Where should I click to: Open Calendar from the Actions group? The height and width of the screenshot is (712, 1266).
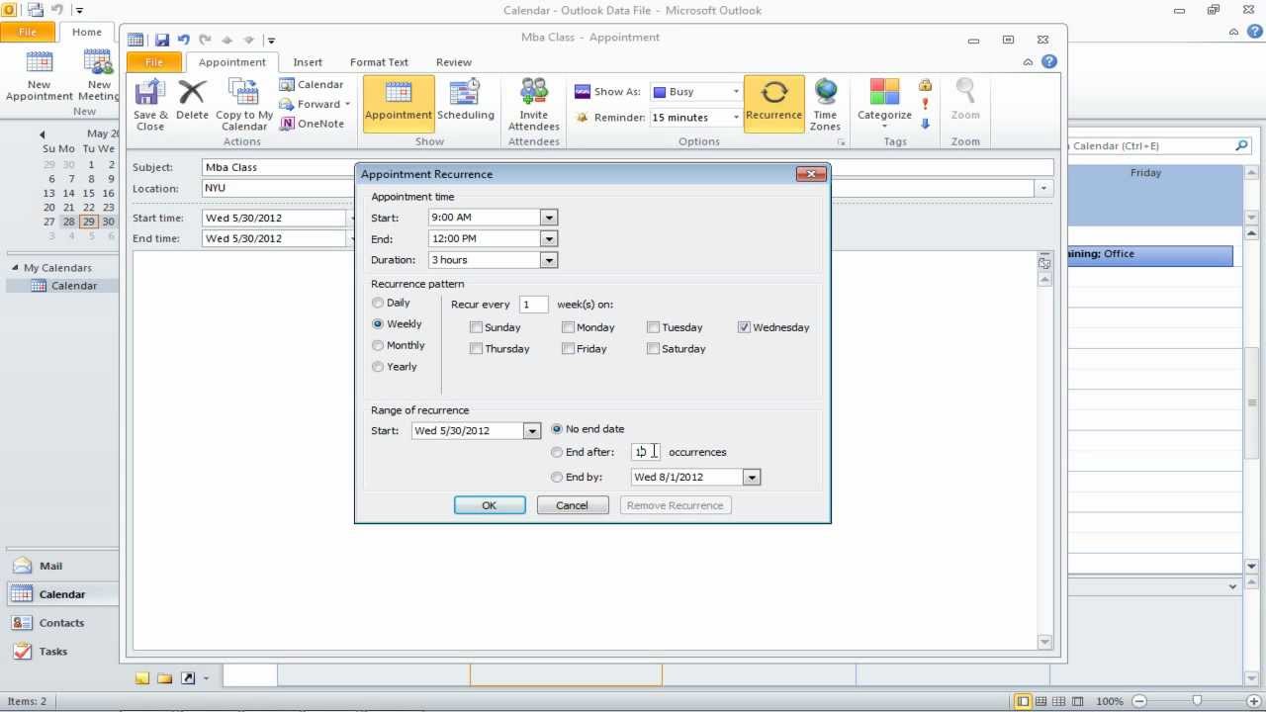pos(312,85)
